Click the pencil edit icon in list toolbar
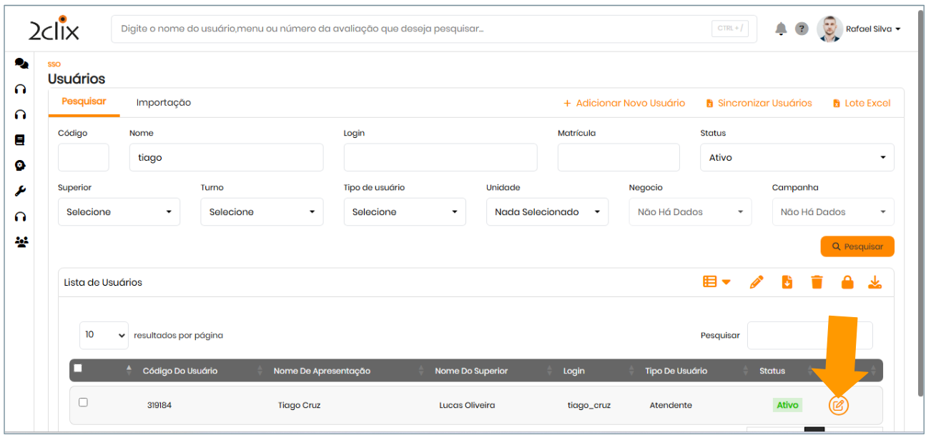The width and height of the screenshot is (931, 435). point(757,282)
